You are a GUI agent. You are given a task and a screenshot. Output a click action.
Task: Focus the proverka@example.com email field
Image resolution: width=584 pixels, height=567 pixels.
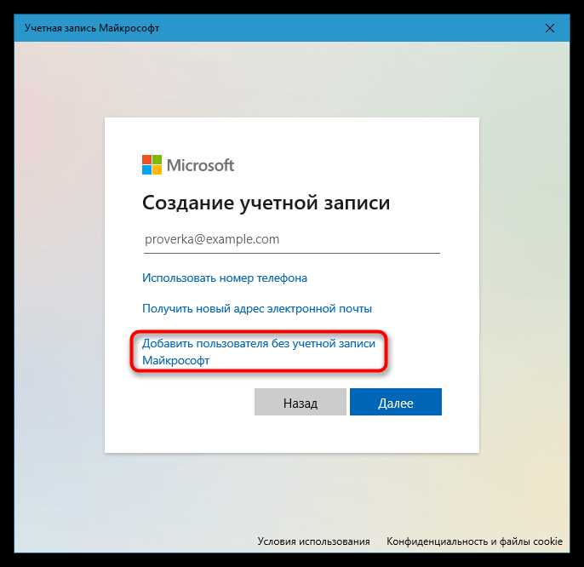(292, 239)
